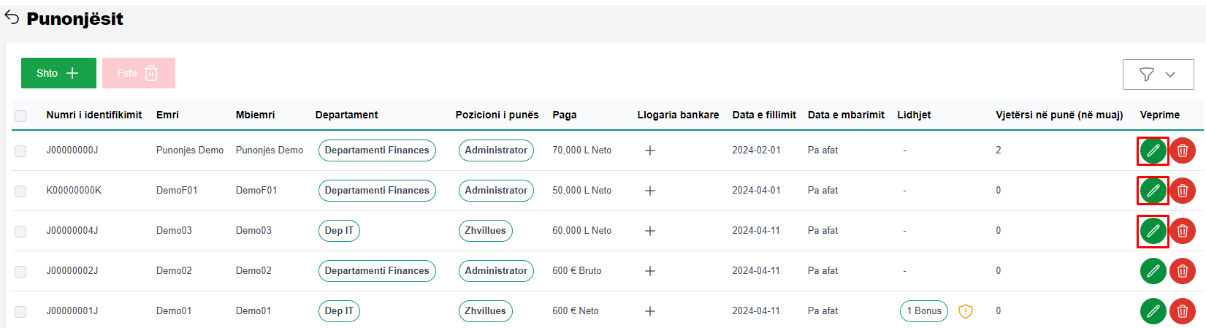Click Zhvillues position tag for Demo01
The height and width of the screenshot is (328, 1206).
click(485, 311)
